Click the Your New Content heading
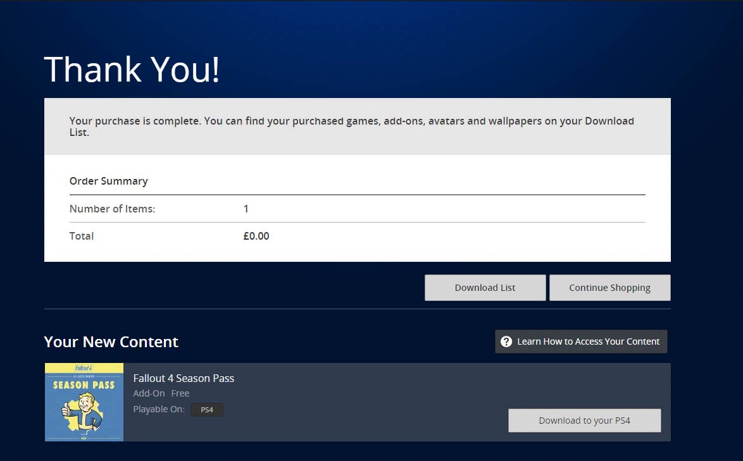The height and width of the screenshot is (461, 743). 110,341
